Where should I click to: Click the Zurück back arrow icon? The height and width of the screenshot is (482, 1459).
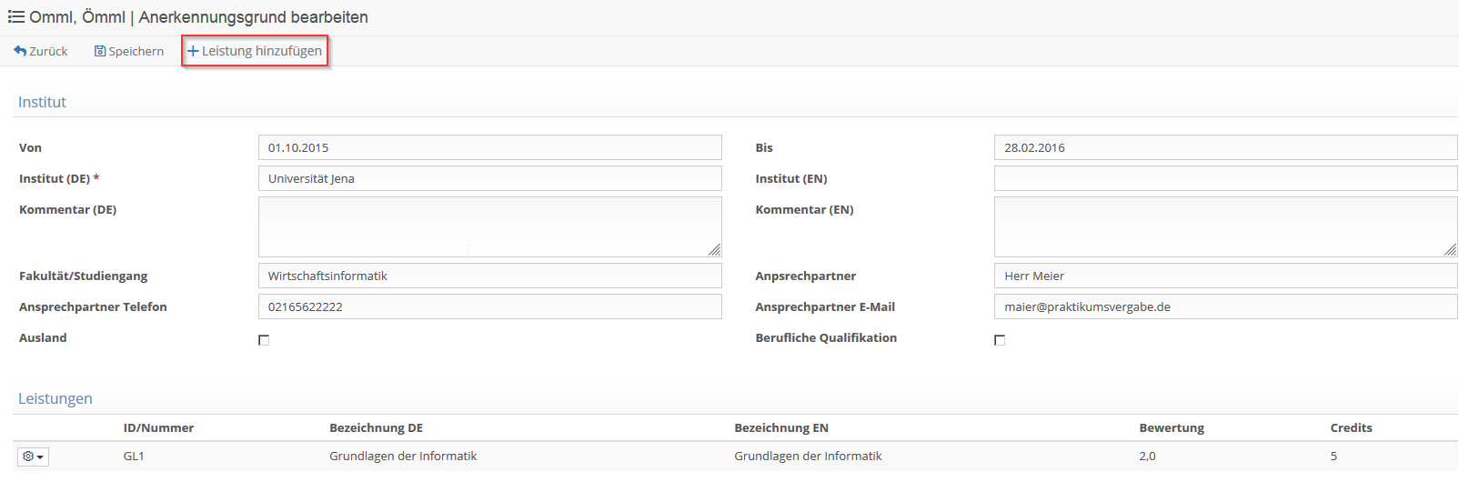tap(20, 51)
